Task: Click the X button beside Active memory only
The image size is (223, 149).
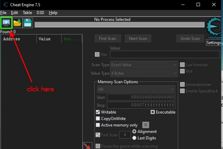Action: coord(146,125)
